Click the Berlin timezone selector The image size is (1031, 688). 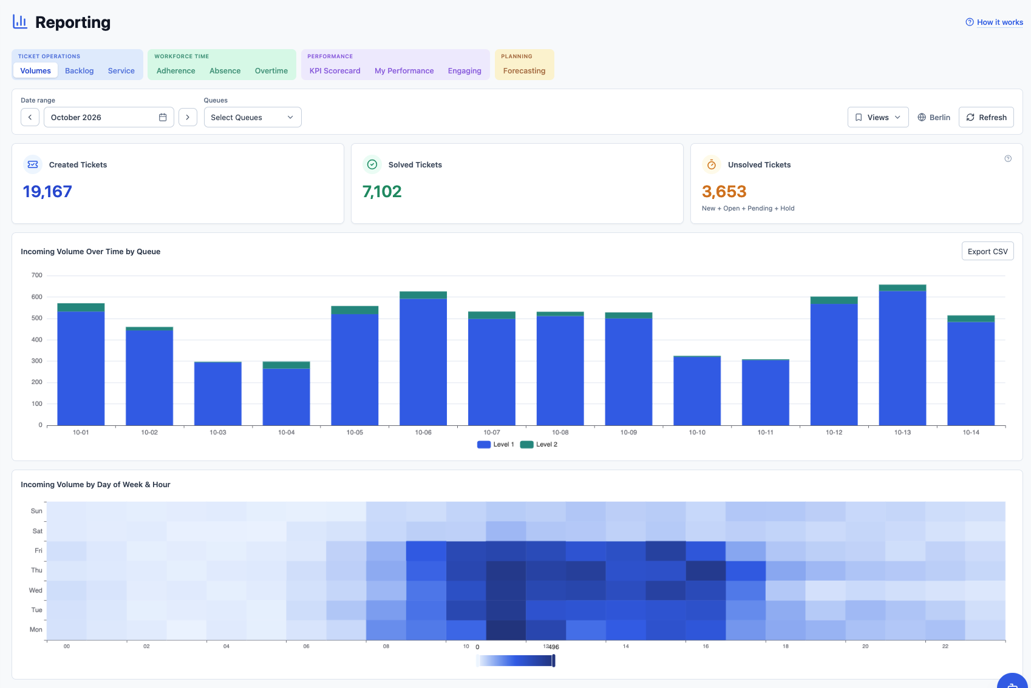[934, 117]
